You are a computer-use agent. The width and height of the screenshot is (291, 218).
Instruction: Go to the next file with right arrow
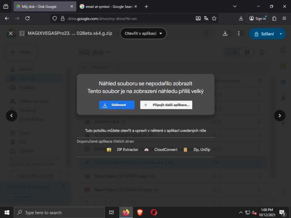[x=280, y=116]
